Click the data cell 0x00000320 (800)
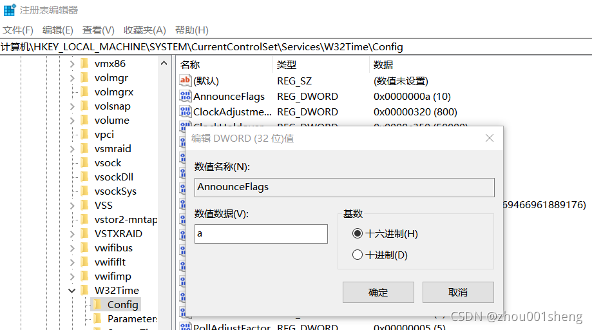 tap(415, 112)
